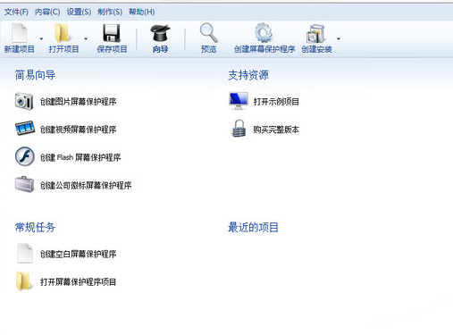Open the 创建公司徽标屏幕保护程序 link
Image resolution: width=453 pixels, height=335 pixels.
tap(86, 186)
